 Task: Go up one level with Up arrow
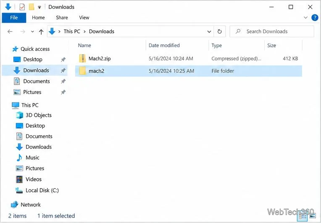click(41, 32)
